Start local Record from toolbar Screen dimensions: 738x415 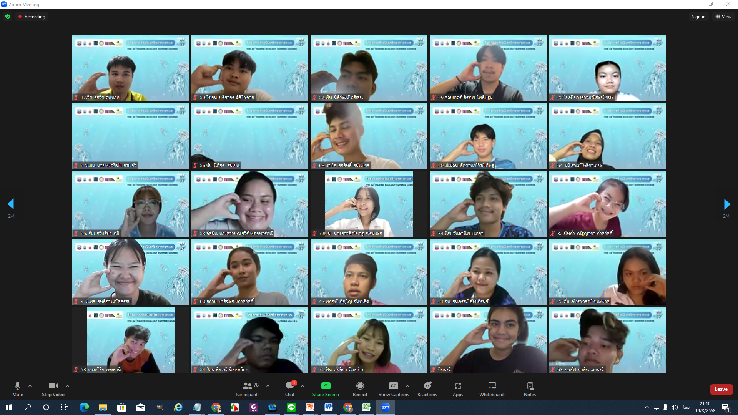pyautogui.click(x=360, y=388)
